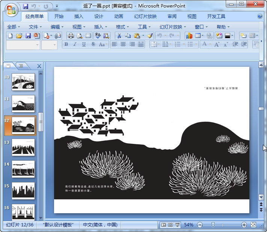Toggle Underline formatting
Viewport: 267px width, 232px height.
pos(83,44)
